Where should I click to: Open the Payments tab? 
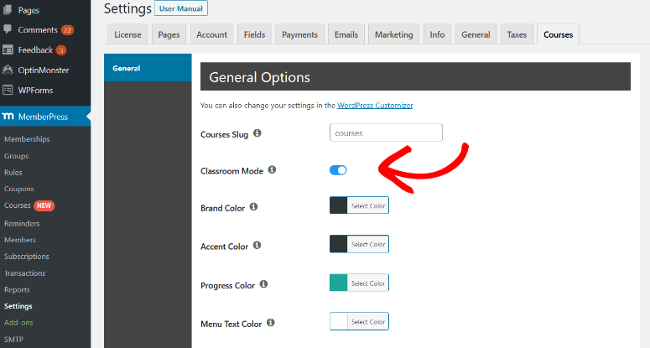click(299, 34)
